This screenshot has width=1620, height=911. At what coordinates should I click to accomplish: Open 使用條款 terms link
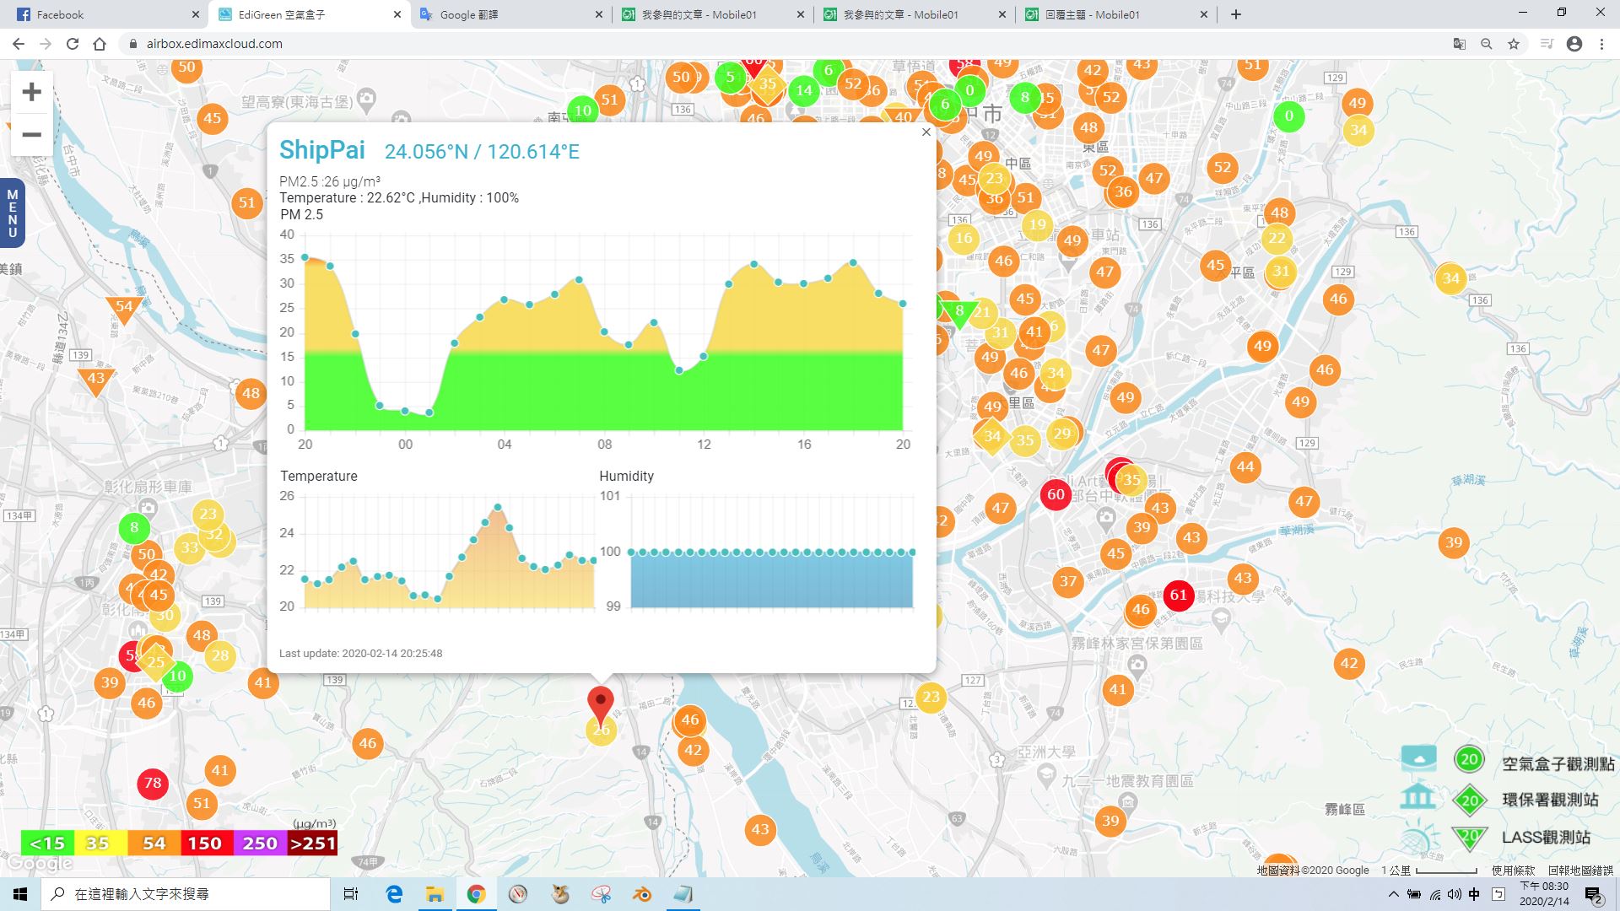pos(1513,871)
